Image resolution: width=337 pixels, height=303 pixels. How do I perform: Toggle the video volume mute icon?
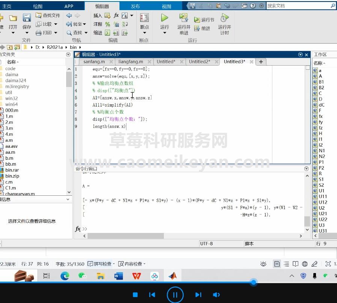point(216,295)
